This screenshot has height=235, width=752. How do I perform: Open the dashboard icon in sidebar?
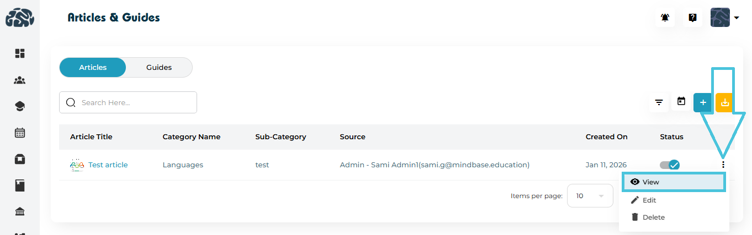coord(20,53)
